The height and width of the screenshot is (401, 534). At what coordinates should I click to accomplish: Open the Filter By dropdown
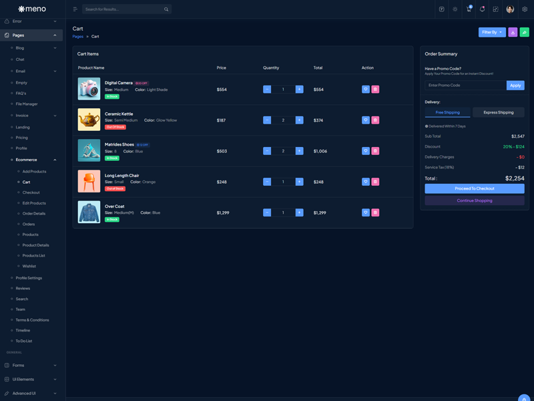point(492,32)
